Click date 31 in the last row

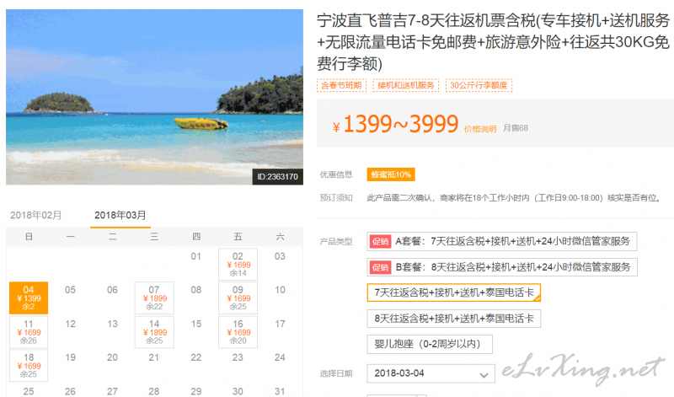point(280,391)
